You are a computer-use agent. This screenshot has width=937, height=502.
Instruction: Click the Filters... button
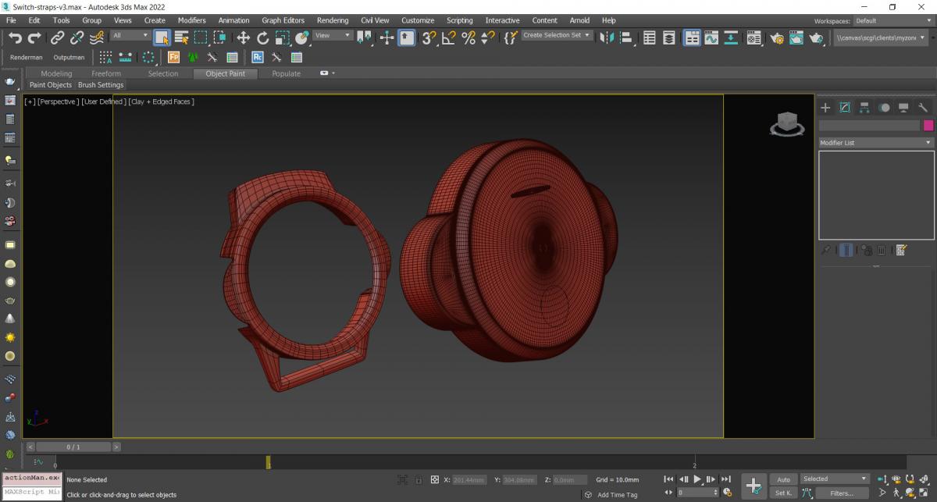841,493
